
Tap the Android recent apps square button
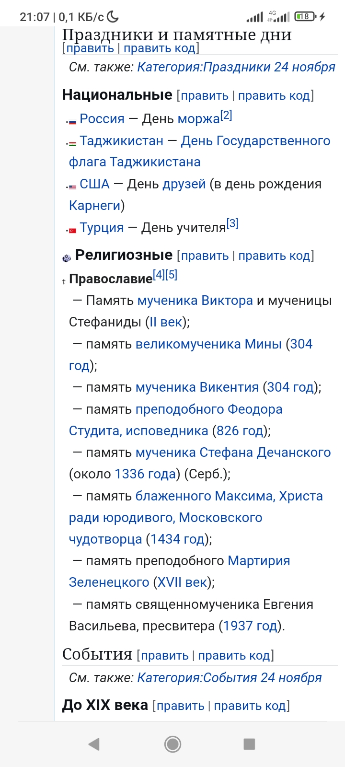249,744
